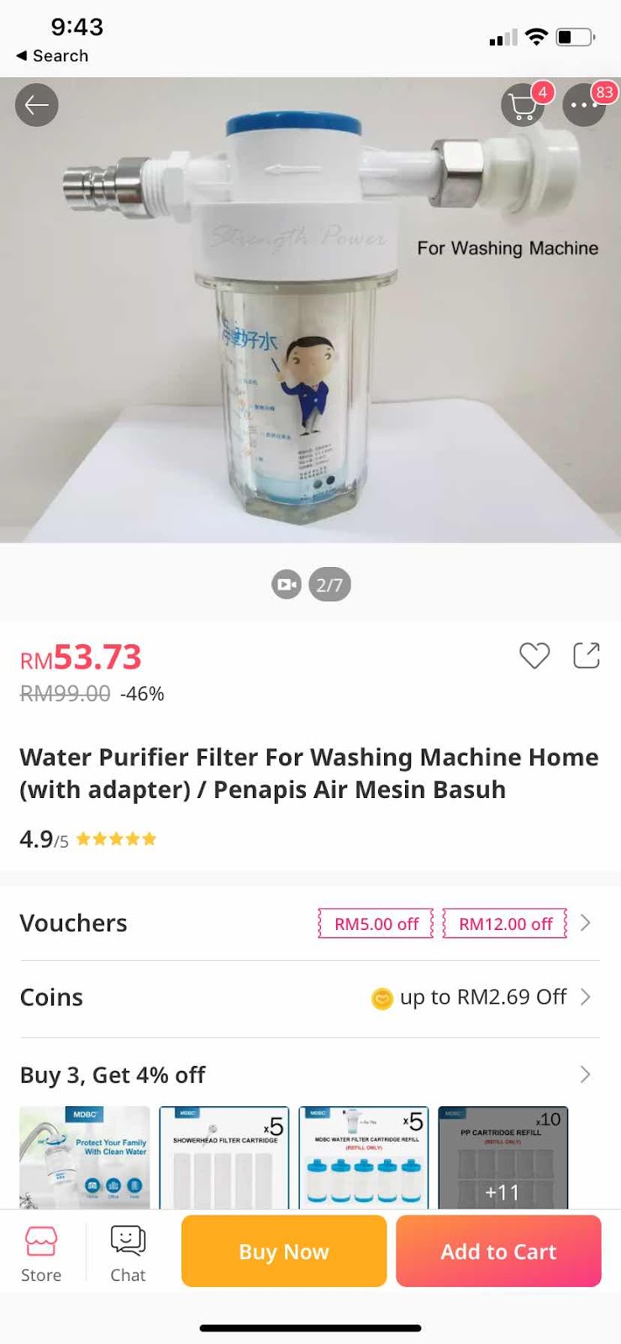Tap the 2/7 image counter
This screenshot has height=1344, width=621.
(x=329, y=585)
